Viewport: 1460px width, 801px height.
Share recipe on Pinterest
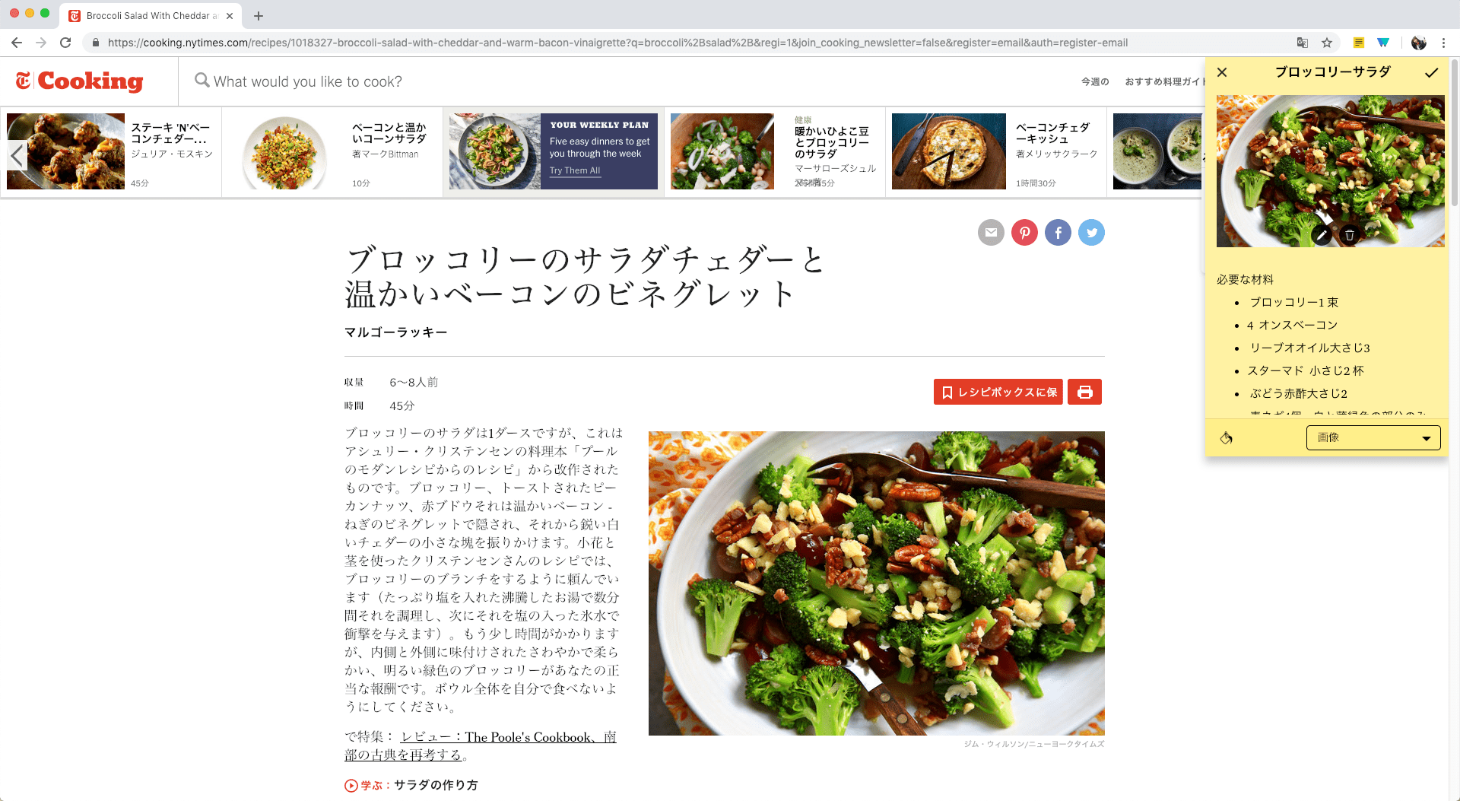1024,232
